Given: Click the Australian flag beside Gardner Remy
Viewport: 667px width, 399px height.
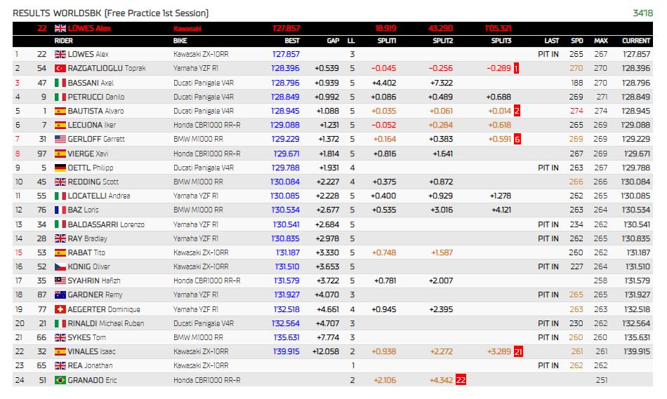Looking at the screenshot, I should (x=60, y=295).
